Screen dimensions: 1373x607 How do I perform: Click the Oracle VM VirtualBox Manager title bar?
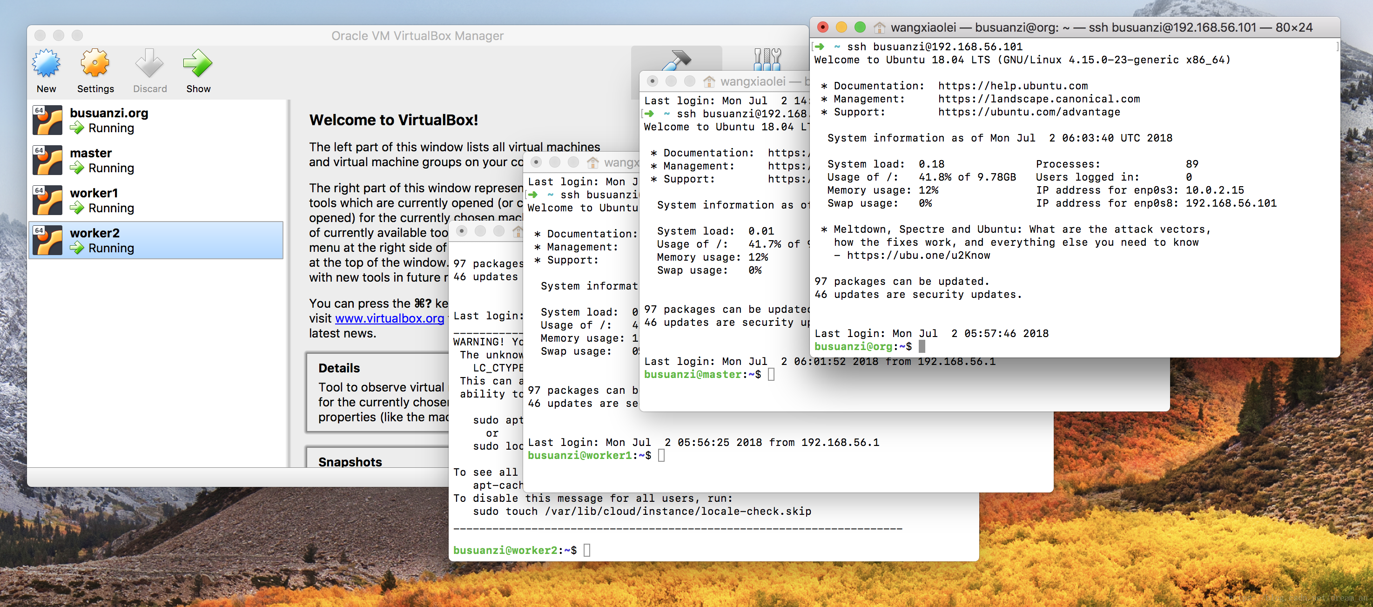[x=417, y=36]
